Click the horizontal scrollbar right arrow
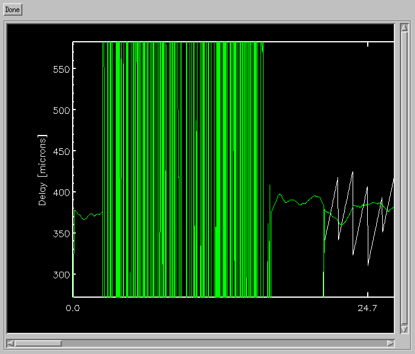 pos(390,343)
